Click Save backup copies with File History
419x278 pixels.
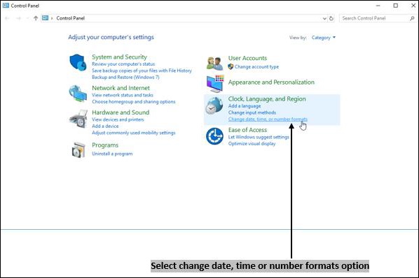coord(142,71)
